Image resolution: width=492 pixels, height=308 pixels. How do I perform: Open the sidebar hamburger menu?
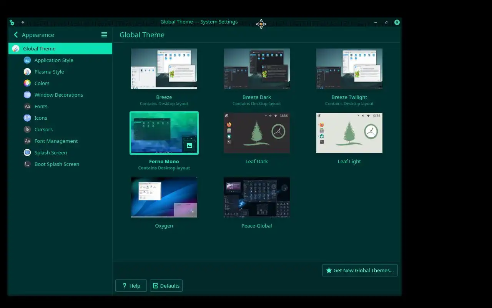point(104,35)
